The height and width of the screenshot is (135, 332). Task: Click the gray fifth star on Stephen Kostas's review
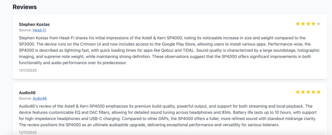(x=318, y=24)
